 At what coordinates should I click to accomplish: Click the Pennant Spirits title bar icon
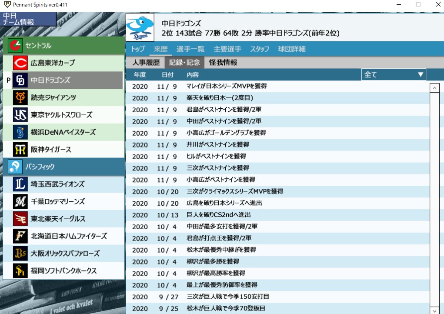click(7, 4)
